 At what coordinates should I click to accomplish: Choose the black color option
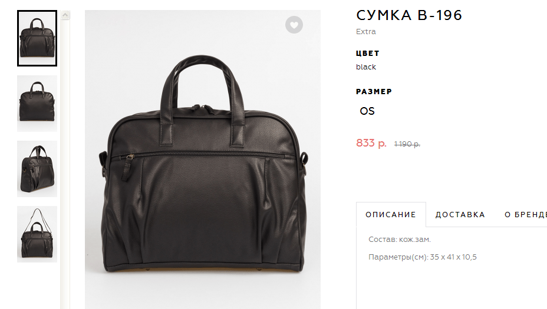[x=365, y=67]
